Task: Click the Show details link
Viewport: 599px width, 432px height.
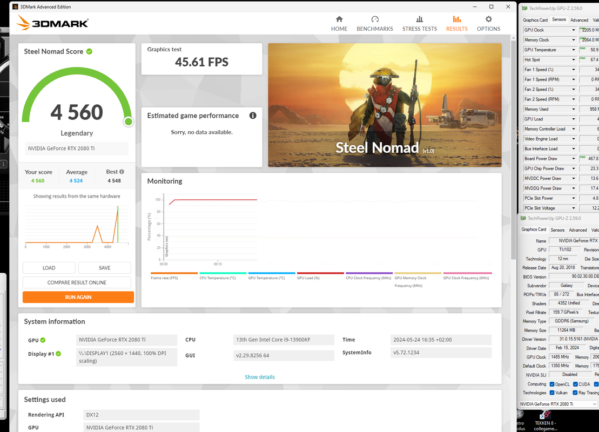Action: [x=260, y=377]
